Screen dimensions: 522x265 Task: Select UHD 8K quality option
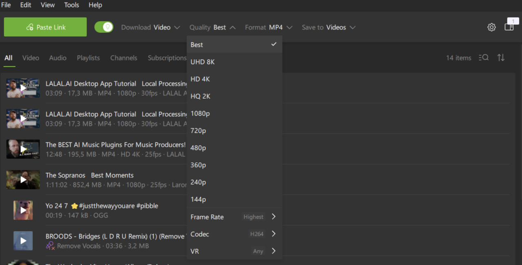point(234,62)
